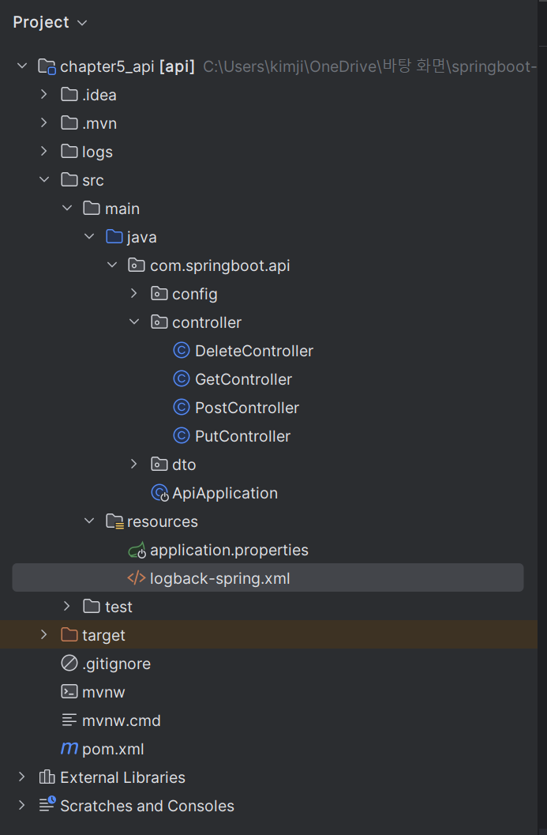Viewport: 547px width, 835px height.
Task: Select PostController class file
Action: pyautogui.click(x=247, y=408)
